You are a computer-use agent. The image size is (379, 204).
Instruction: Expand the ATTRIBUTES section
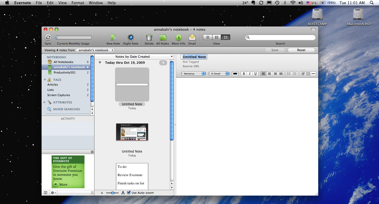(45, 102)
